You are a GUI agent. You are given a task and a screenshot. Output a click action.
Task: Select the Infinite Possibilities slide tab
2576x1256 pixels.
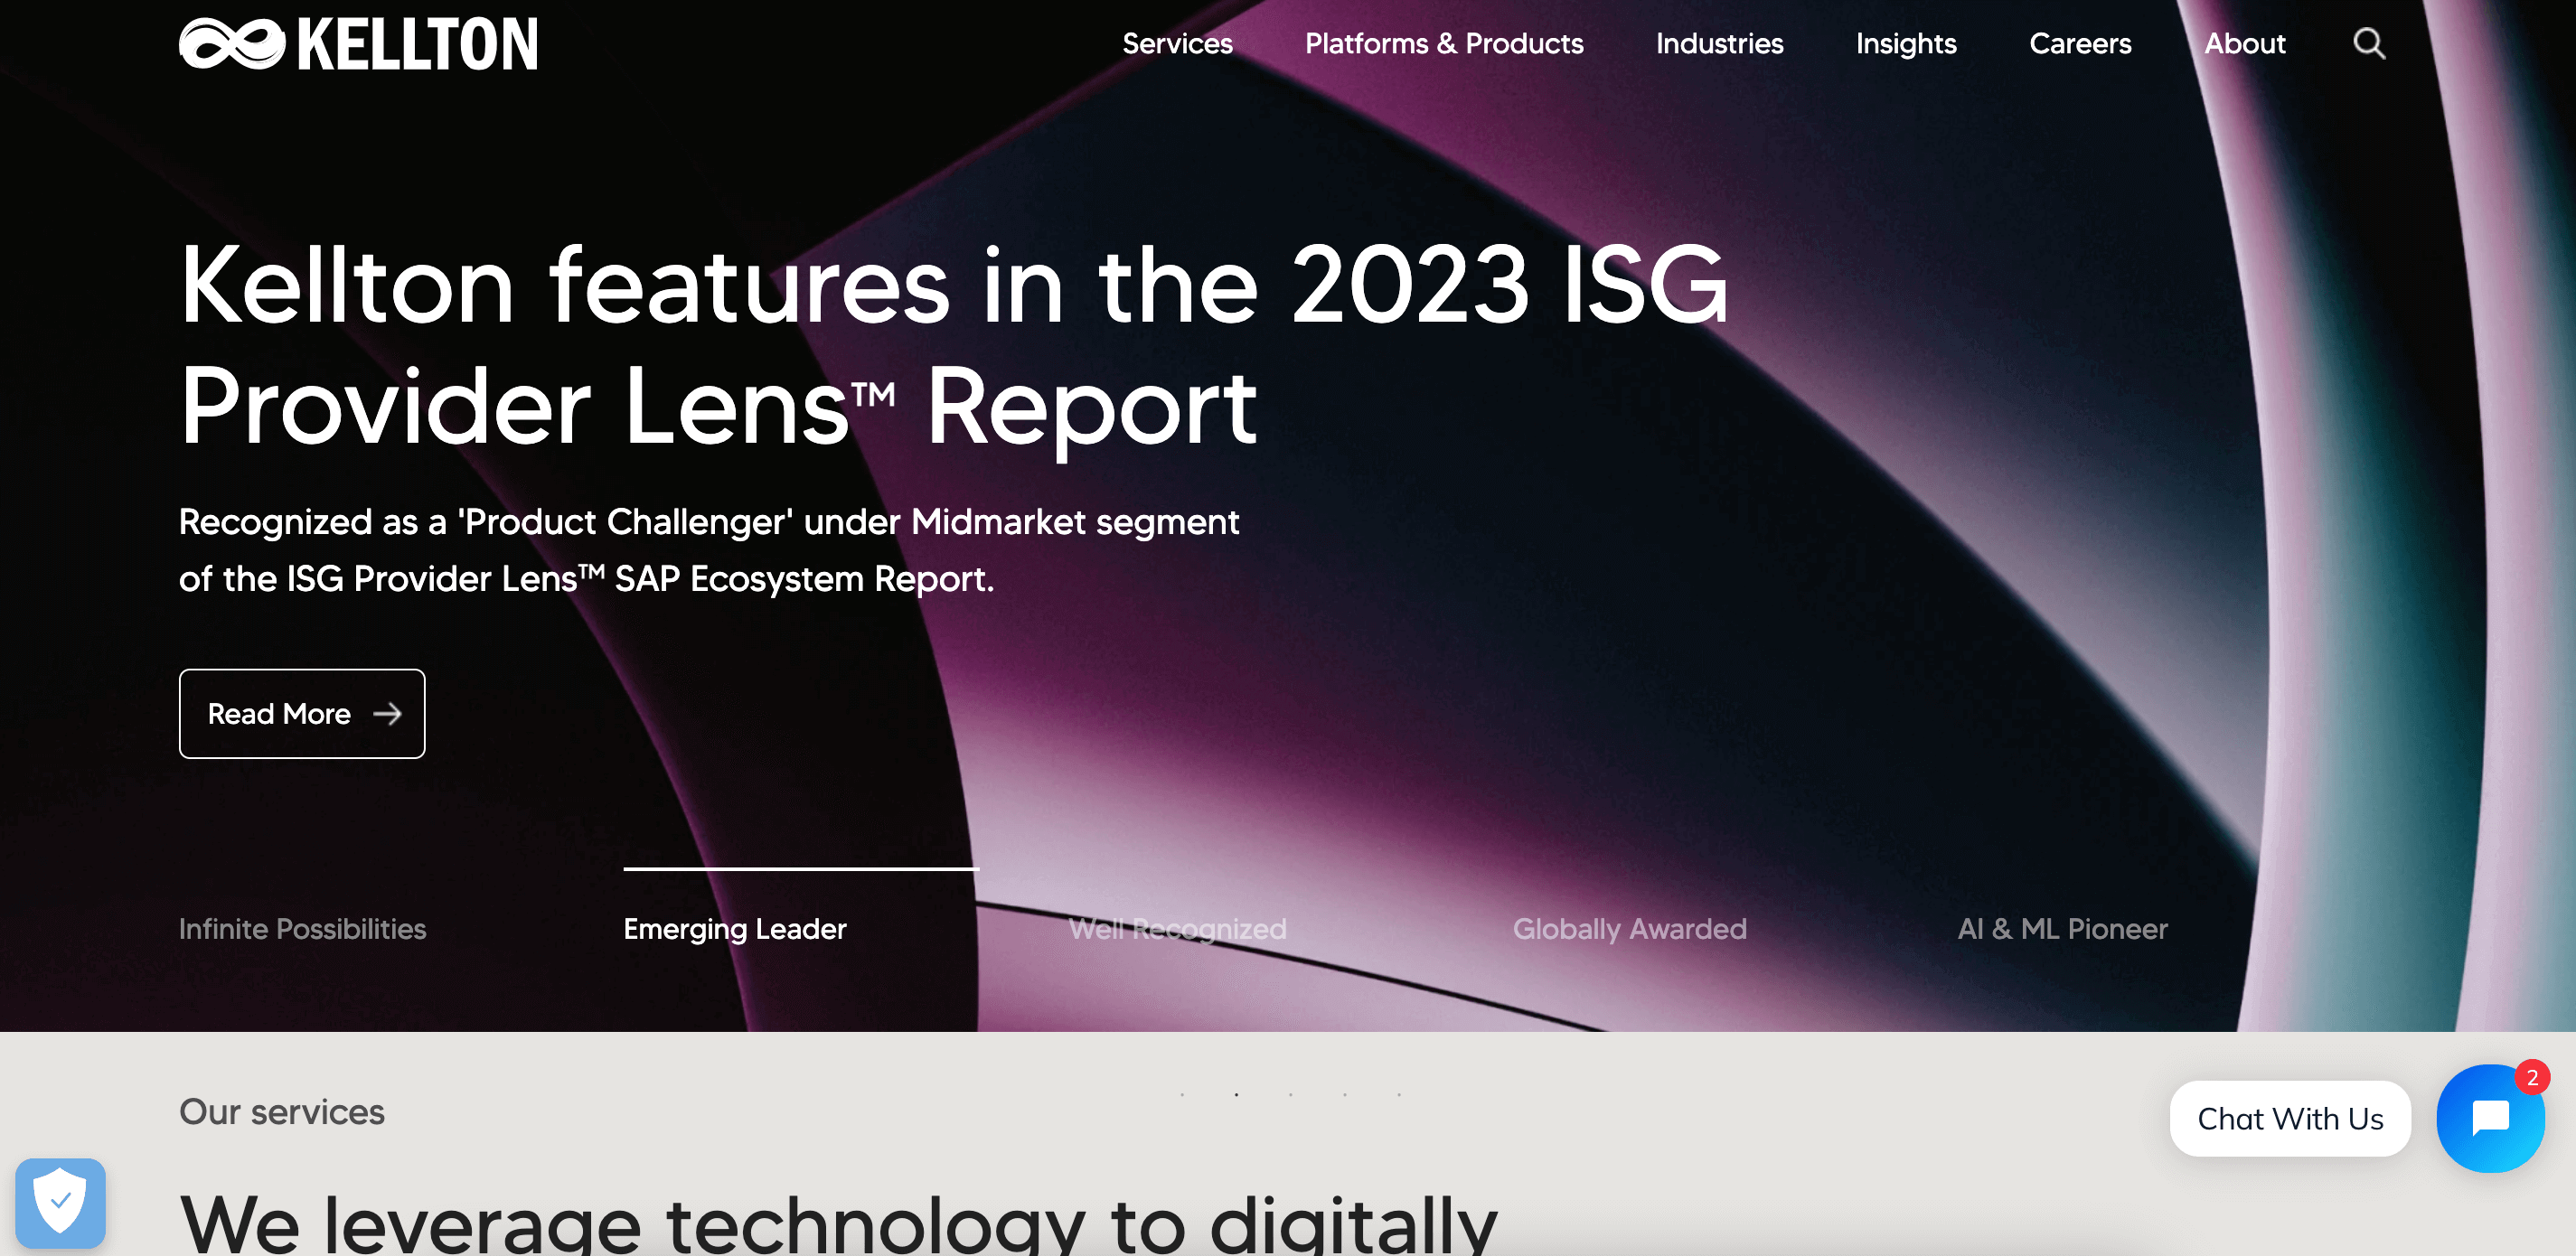tap(302, 929)
